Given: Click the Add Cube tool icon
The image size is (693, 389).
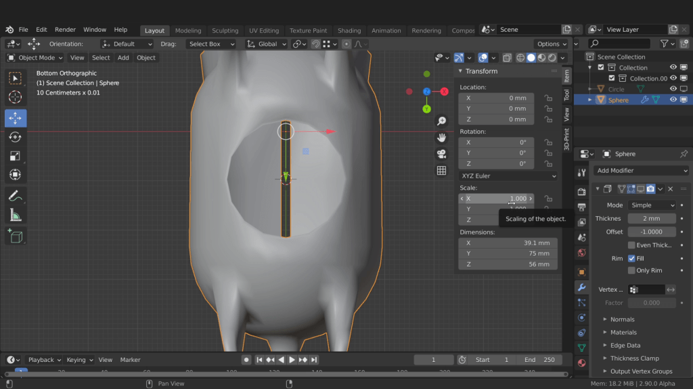Looking at the screenshot, I should 16,236.
